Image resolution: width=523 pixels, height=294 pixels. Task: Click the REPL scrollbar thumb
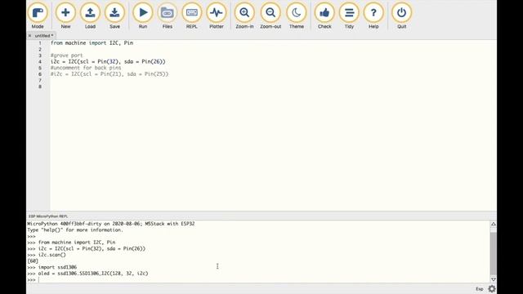pos(494,252)
